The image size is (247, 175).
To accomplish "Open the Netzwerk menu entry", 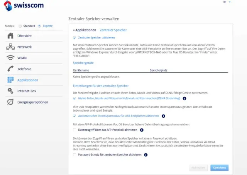I will tap(25, 47).
